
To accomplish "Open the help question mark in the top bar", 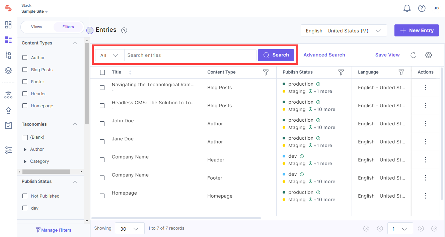I will (422, 8).
